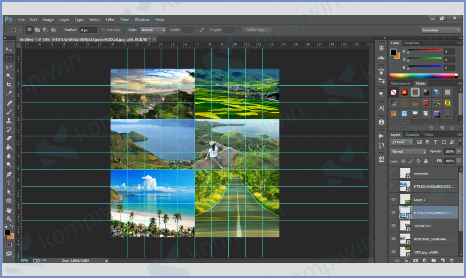Screen dimensions: 466x278
Task: Hide the 1005.jpg_wh860 layer eye
Action: point(393,251)
